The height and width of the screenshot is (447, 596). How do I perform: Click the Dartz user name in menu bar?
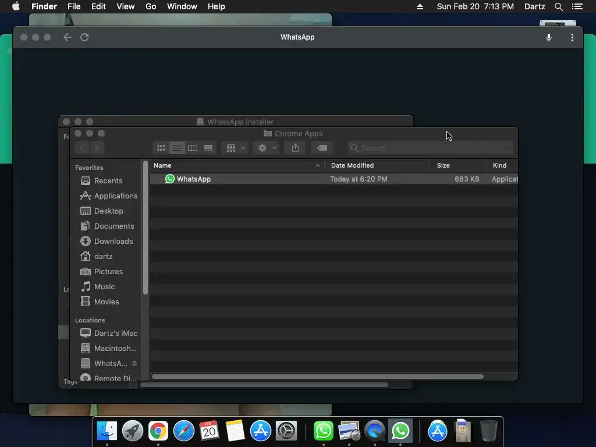534,6
